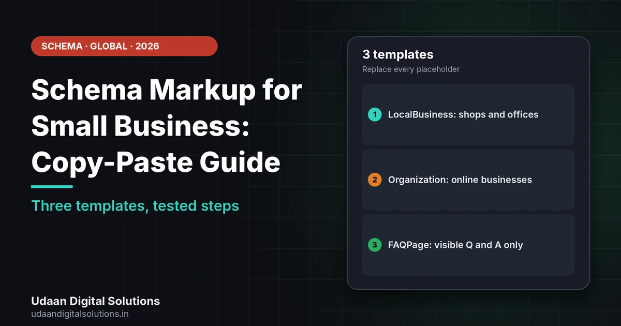Click the 'Schema Markup for Small Business' headline
The width and height of the screenshot is (621, 326).
coord(167,127)
